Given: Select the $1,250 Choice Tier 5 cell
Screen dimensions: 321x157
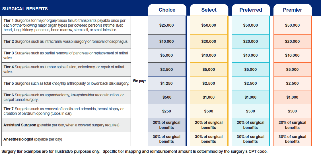Looking at the screenshot, I should pyautogui.click(x=166, y=83).
